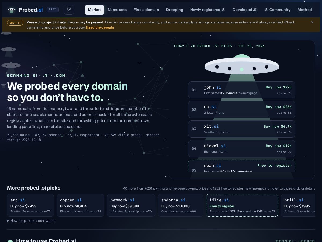Click Buy now $2,499 on ero.si
This screenshot has width=322, height=242.
coord(23,206)
